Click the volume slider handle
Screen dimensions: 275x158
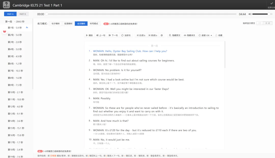pyautogui.click(x=269, y=14)
